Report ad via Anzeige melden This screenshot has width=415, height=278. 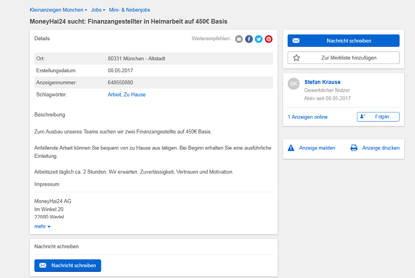317,148
